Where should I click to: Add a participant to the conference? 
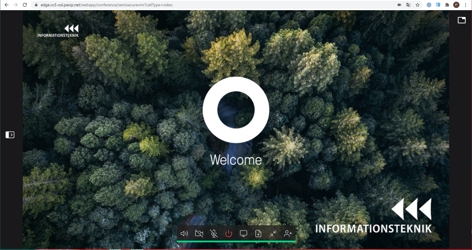point(288,234)
